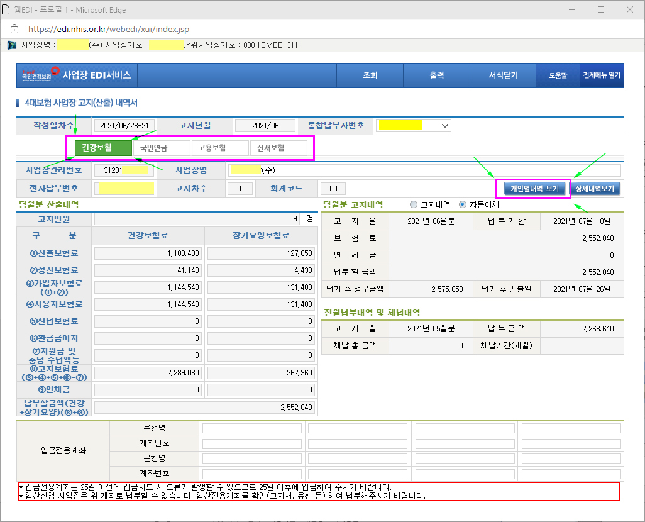The width and height of the screenshot is (645, 522).
Task: Open the 산재보험 tab
Action: point(278,148)
